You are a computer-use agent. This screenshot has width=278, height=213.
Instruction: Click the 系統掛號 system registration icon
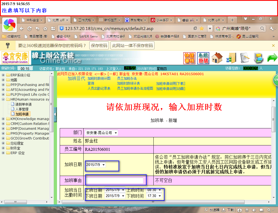click(203, 58)
